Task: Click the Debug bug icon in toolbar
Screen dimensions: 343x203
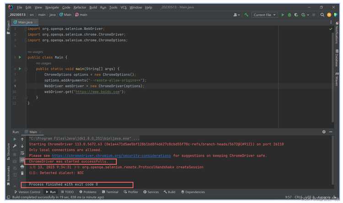Action: click(x=289, y=15)
